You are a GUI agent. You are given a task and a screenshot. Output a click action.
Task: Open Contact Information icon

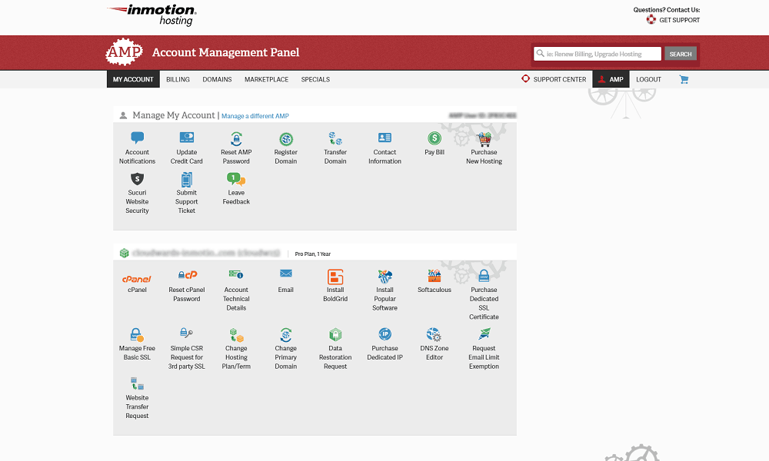(385, 138)
